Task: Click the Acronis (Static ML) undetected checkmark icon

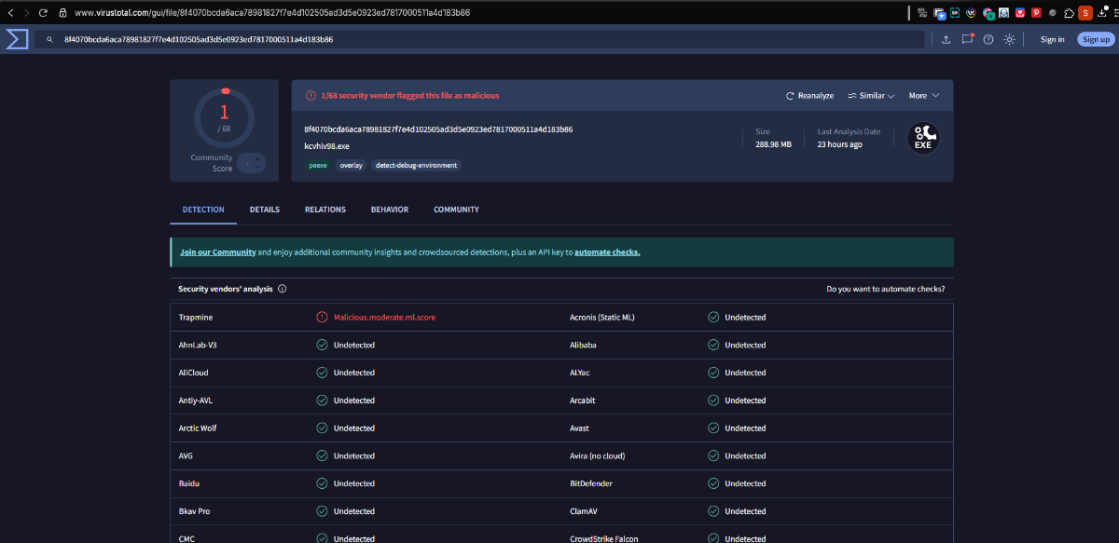Action: coord(713,317)
